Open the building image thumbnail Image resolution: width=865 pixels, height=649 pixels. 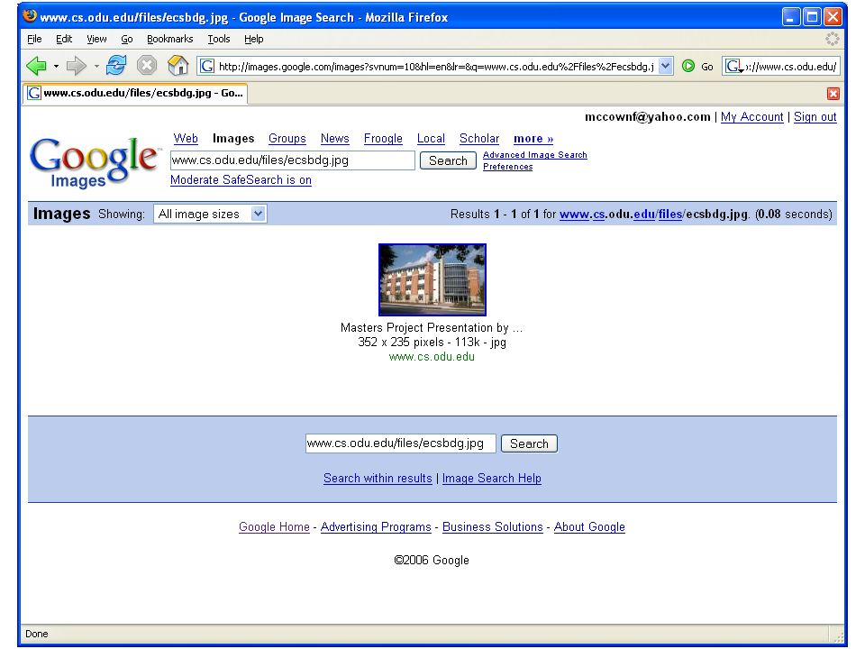tap(432, 279)
